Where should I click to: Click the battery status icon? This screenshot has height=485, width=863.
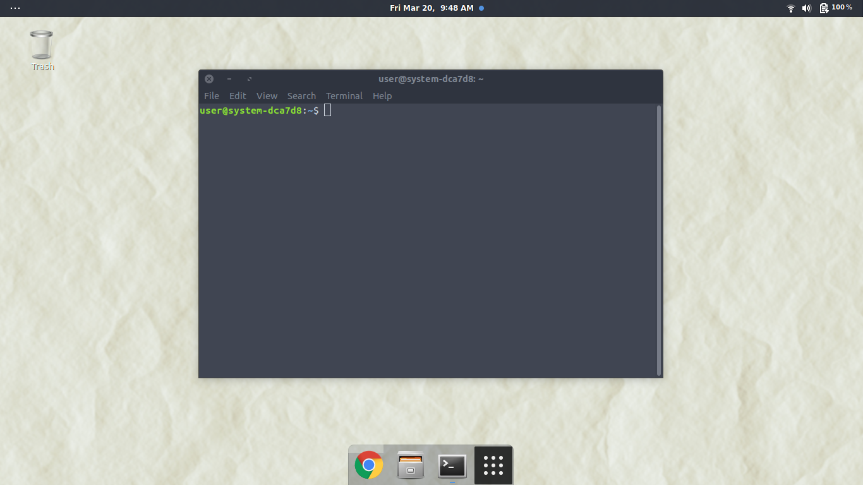coord(824,8)
